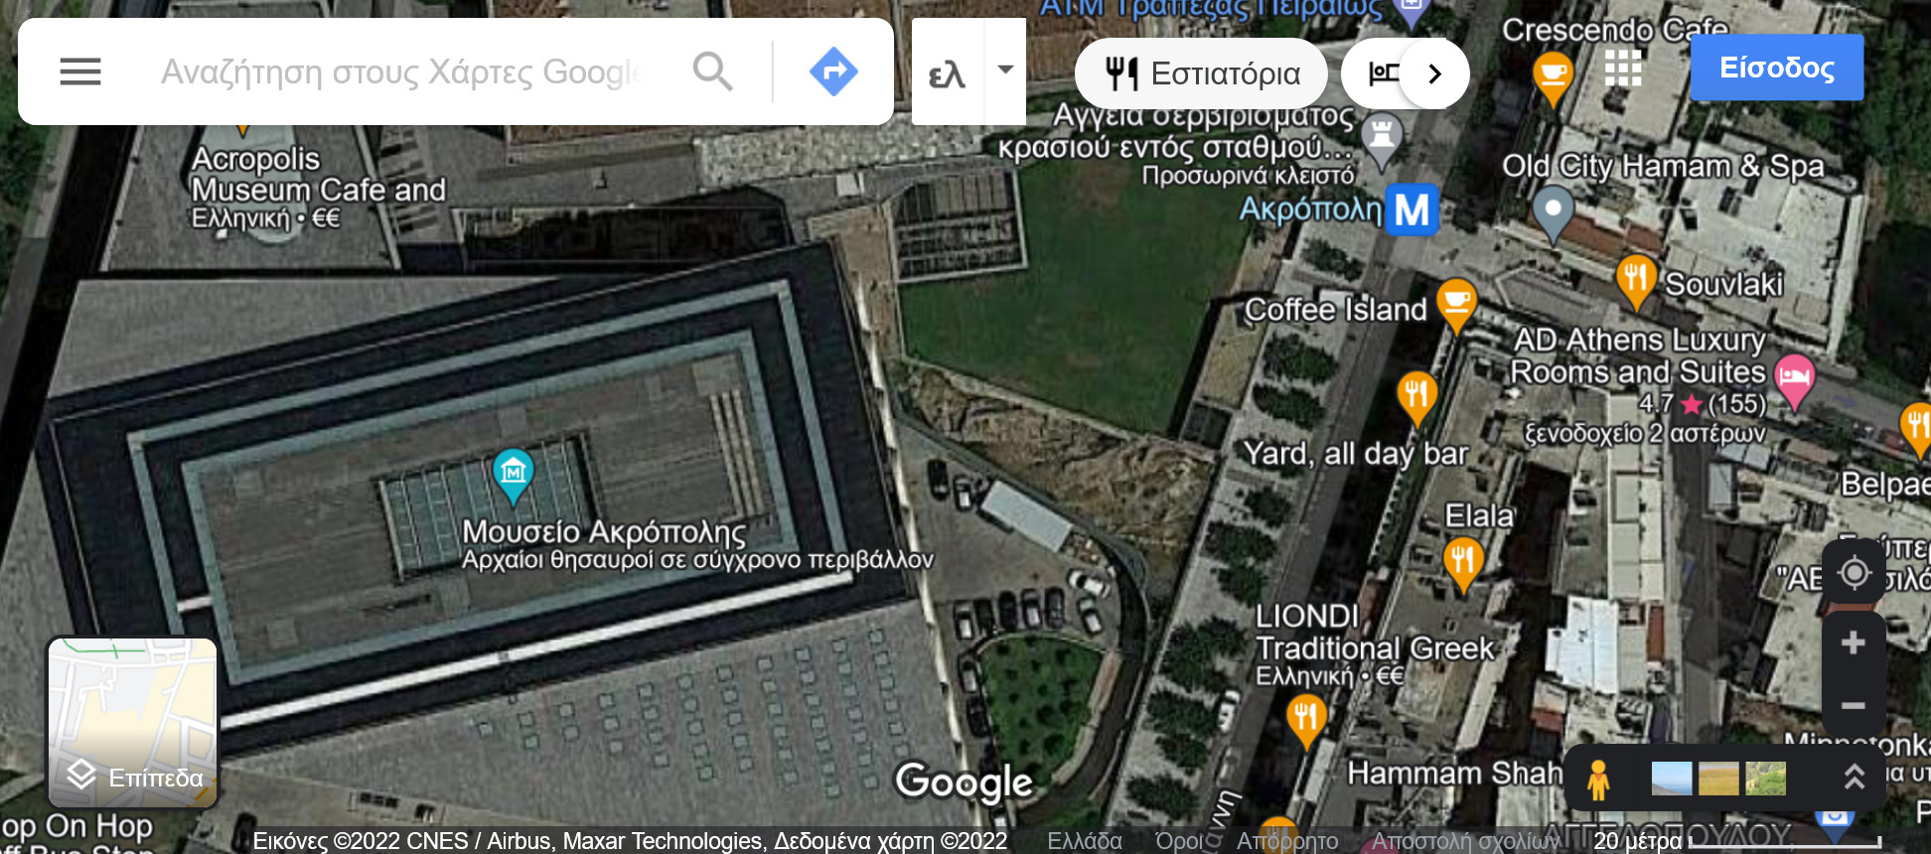Open first photo thumbnail in imagery strip
This screenshot has height=854, width=1931.
click(x=1672, y=779)
